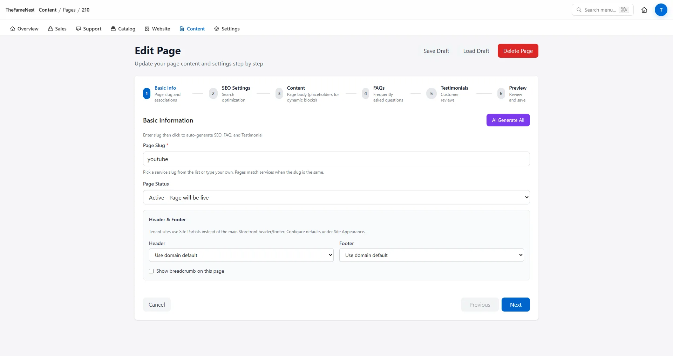Go to step 1 circle Basic Info
673x356 pixels.
click(147, 93)
